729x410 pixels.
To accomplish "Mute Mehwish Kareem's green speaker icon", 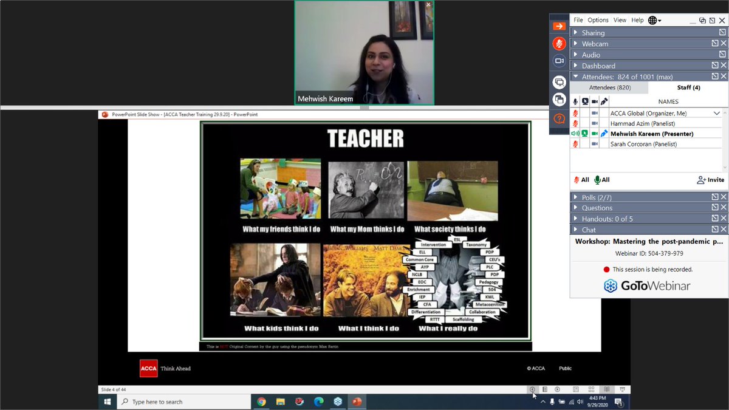I will 575,134.
